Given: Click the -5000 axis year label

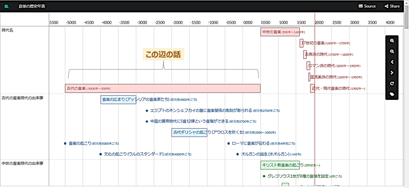Looking at the screenshot, I should [71, 22].
